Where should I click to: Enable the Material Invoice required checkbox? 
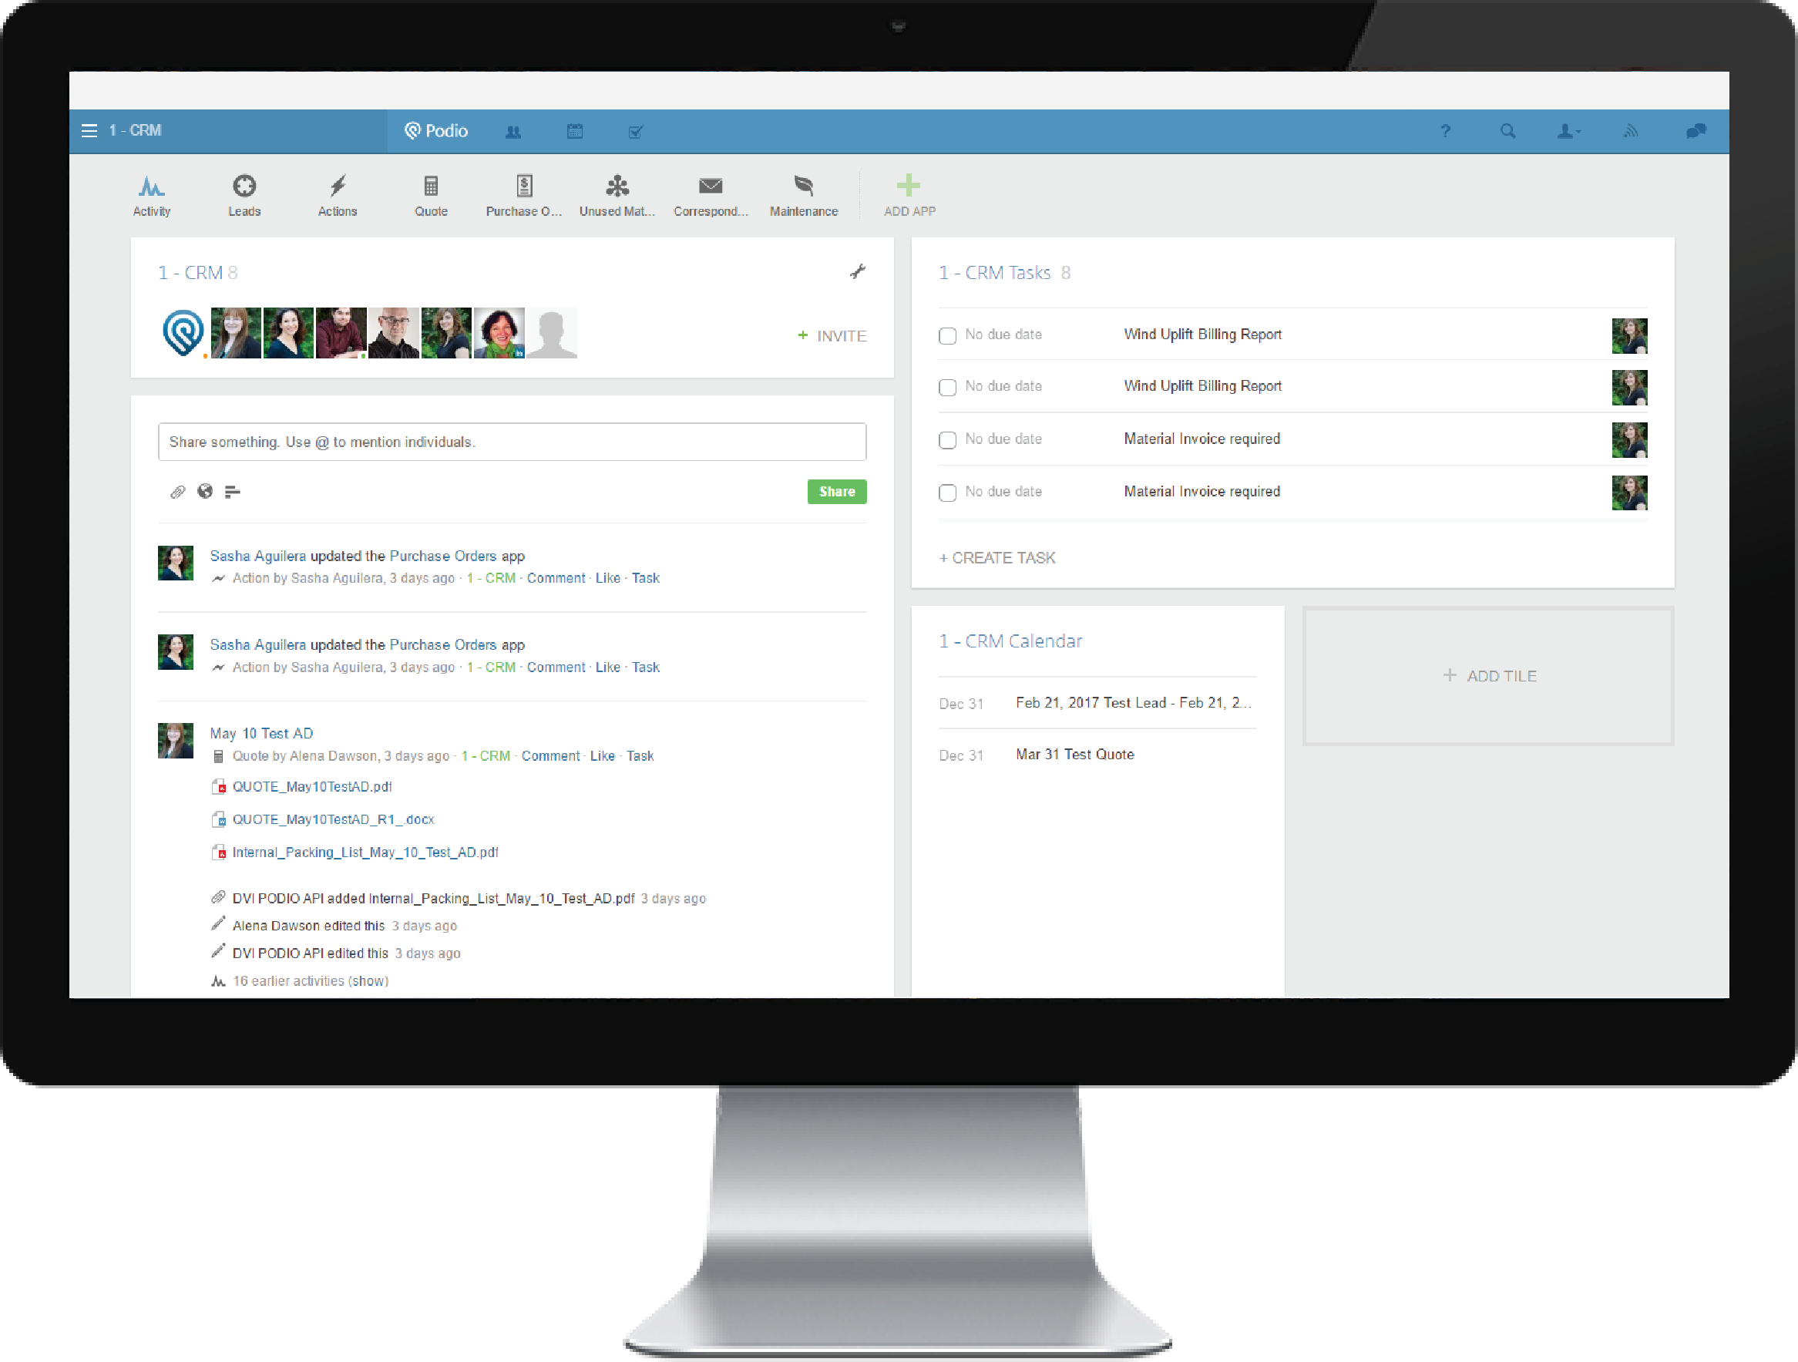pos(946,439)
